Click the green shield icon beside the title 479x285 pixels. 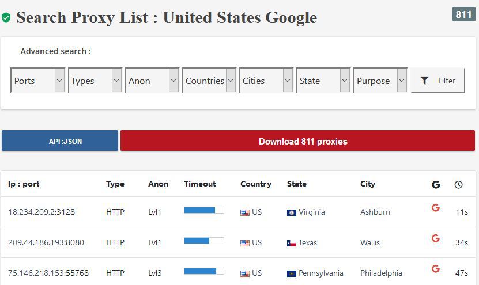click(6, 18)
